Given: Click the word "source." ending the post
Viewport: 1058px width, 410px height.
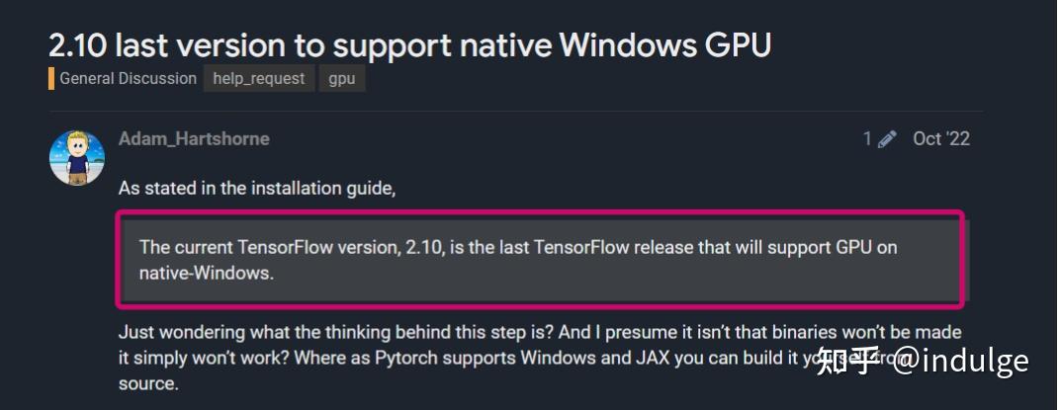Looking at the screenshot, I should click(148, 384).
